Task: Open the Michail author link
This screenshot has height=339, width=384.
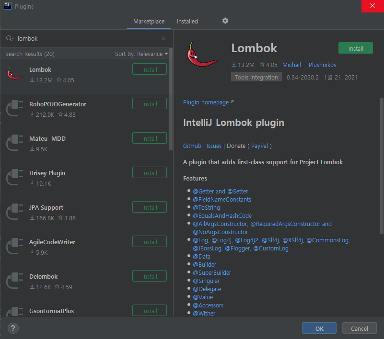Action: 291,65
